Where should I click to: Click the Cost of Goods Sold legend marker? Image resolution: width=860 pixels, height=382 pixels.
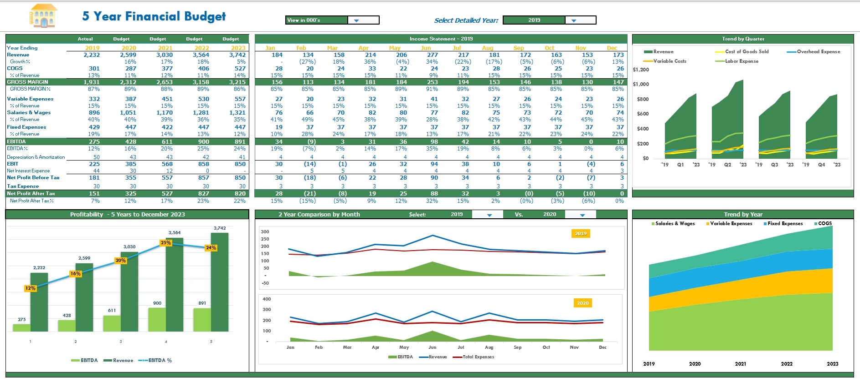[720, 52]
